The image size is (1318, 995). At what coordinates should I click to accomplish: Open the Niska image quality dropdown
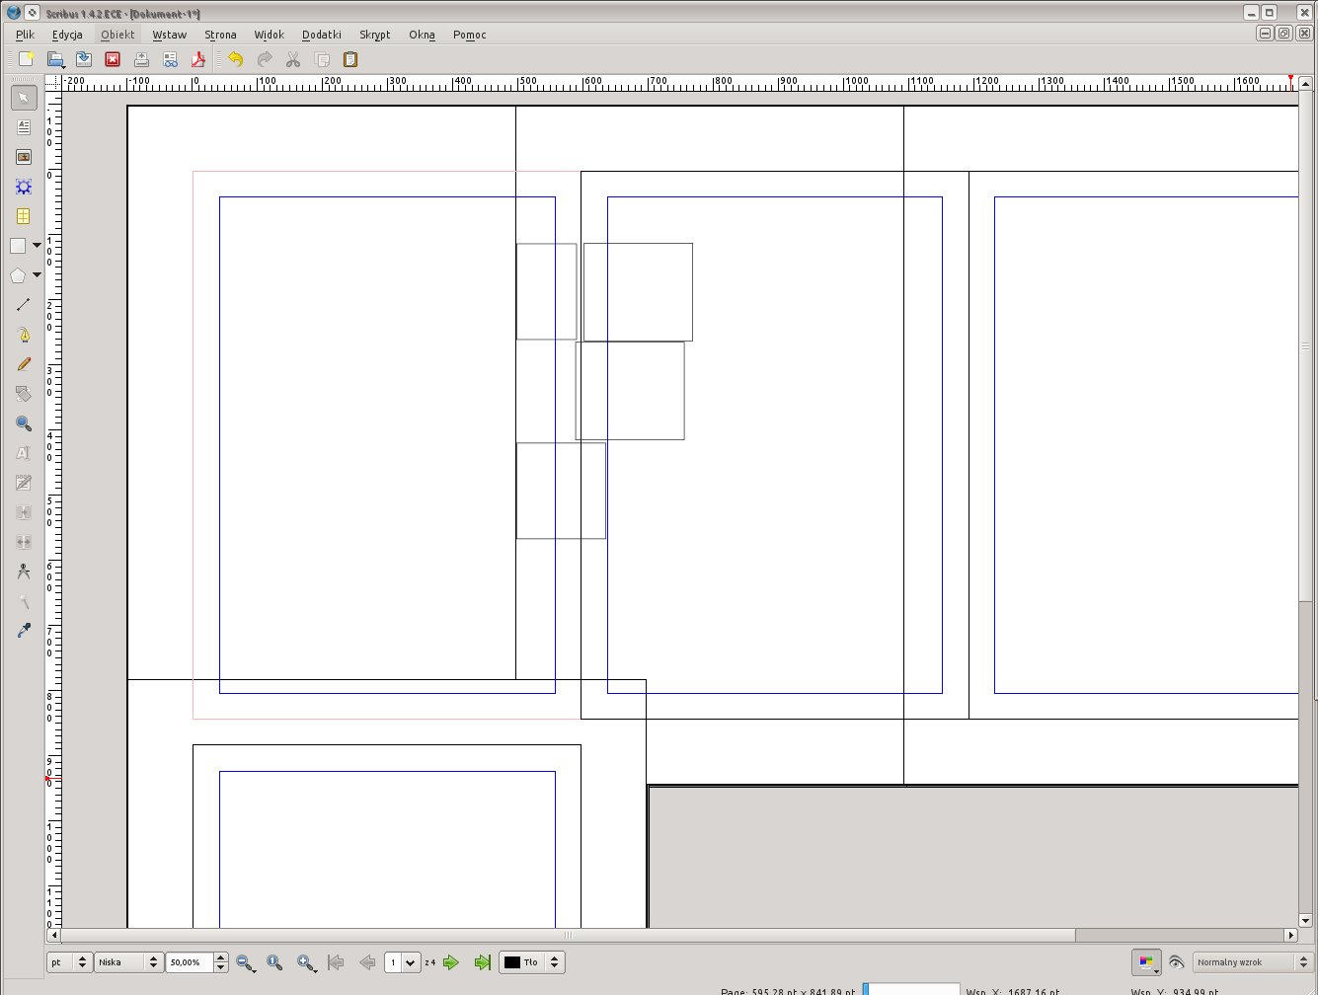pyautogui.click(x=128, y=962)
